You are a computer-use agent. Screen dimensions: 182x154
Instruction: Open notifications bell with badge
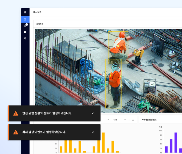coord(25,26)
